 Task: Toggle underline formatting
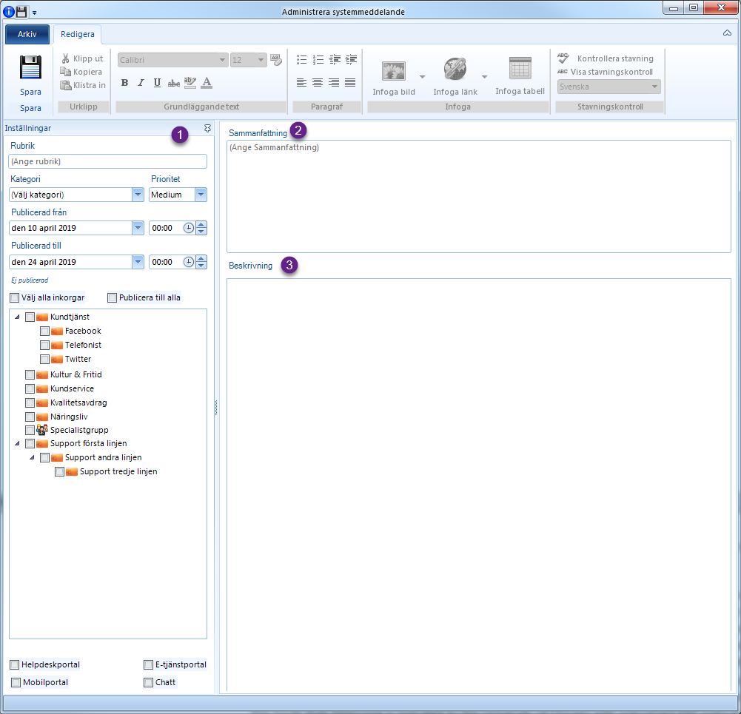tap(157, 83)
